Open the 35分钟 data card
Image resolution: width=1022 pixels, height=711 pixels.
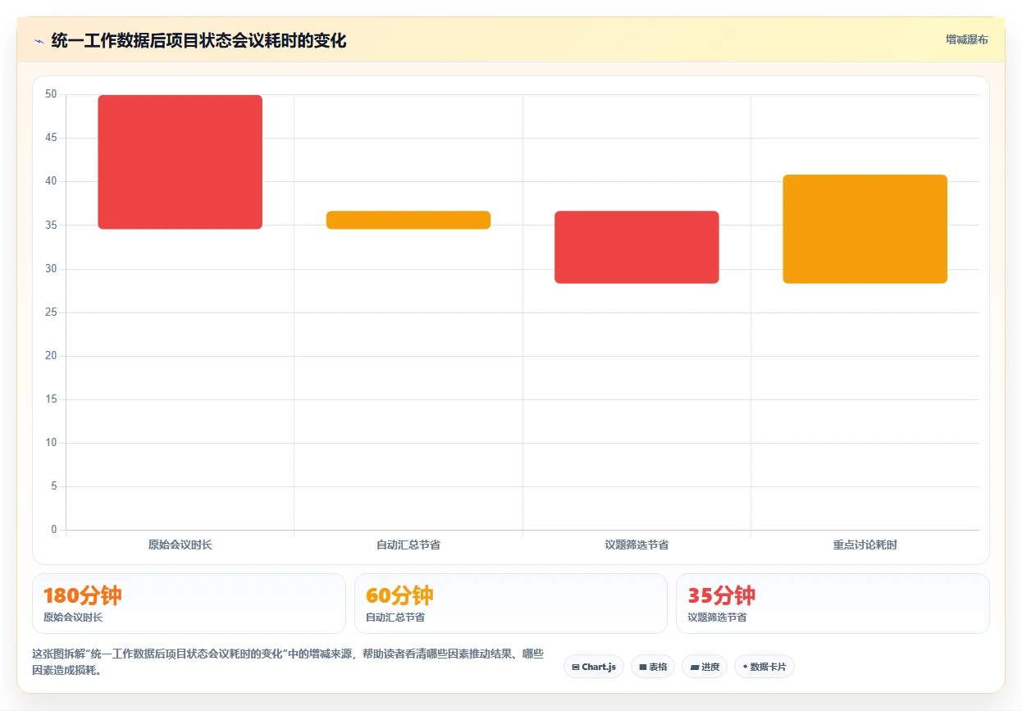[833, 604]
